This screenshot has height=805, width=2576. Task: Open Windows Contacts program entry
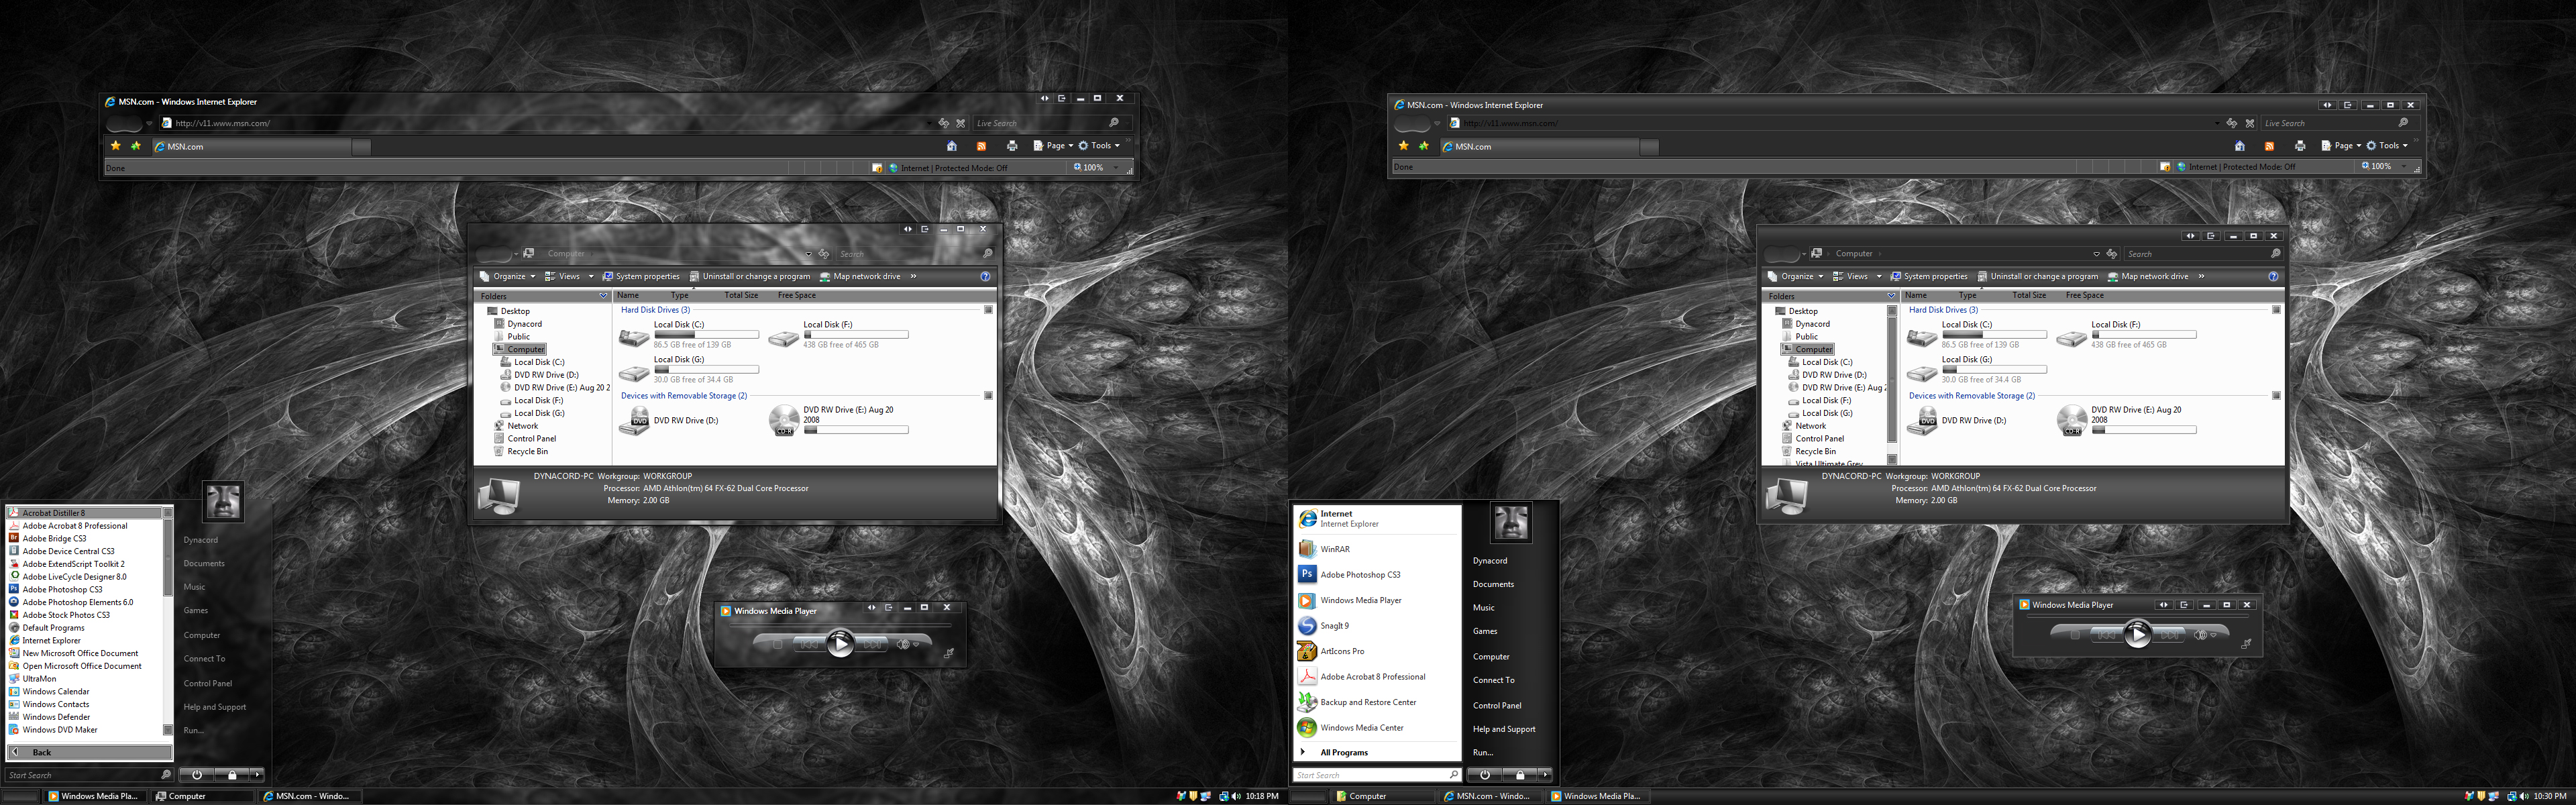(x=55, y=704)
